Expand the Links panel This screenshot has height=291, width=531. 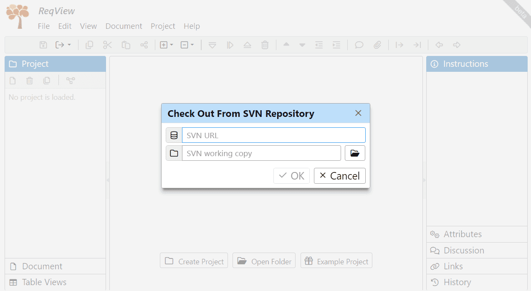click(477, 266)
